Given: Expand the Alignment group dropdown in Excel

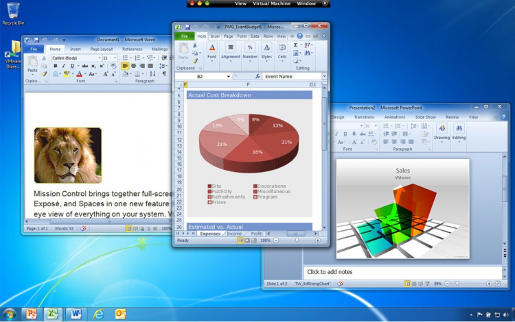Looking at the screenshot, I should coord(231,61).
